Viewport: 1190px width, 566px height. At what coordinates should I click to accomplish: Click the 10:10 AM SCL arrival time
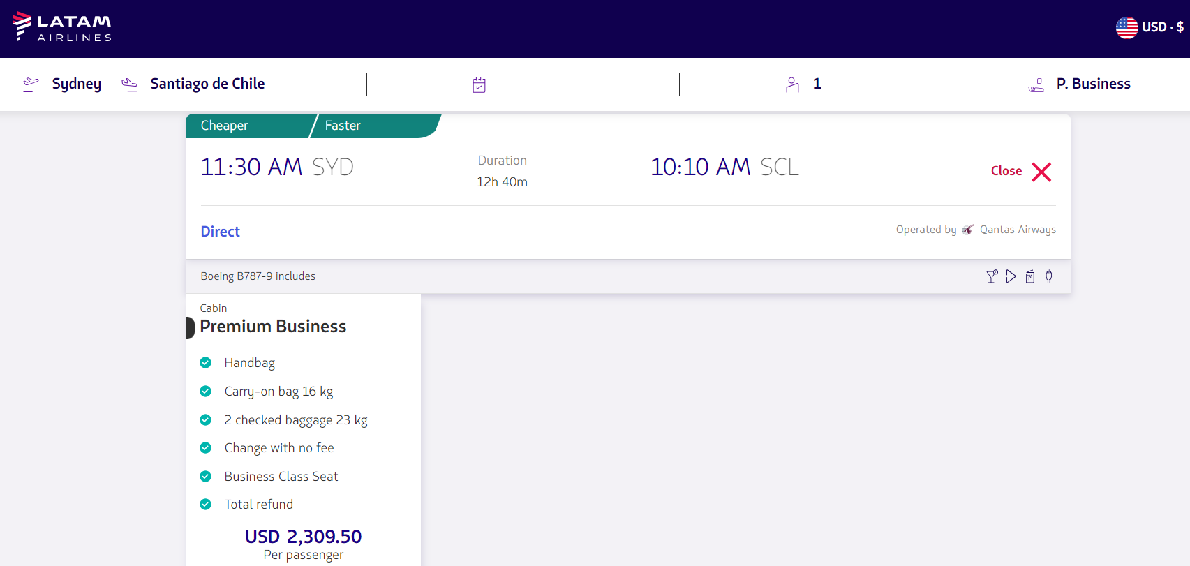(x=724, y=167)
